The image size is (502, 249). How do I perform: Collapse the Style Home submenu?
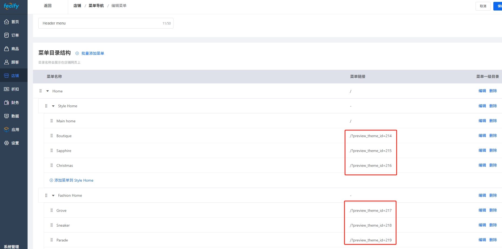tap(53, 106)
